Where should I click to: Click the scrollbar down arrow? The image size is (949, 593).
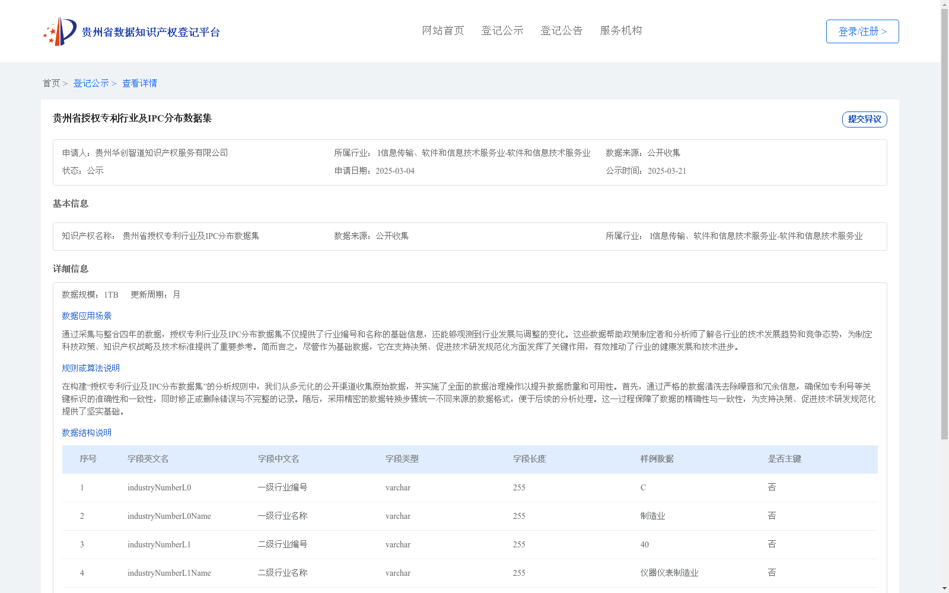944,588
